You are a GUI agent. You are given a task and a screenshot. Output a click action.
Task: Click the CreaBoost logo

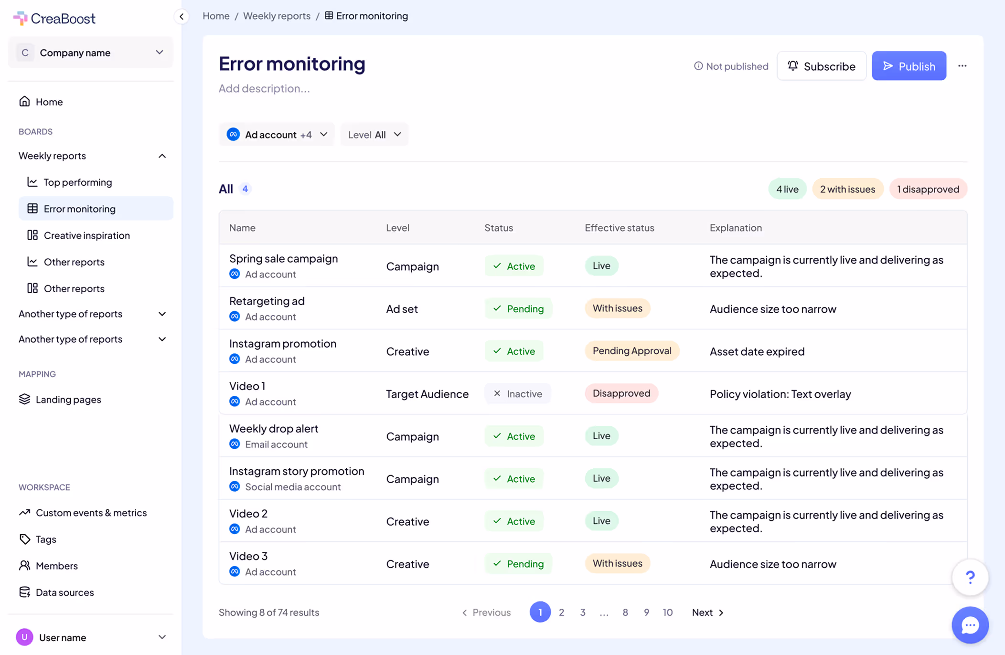point(54,18)
